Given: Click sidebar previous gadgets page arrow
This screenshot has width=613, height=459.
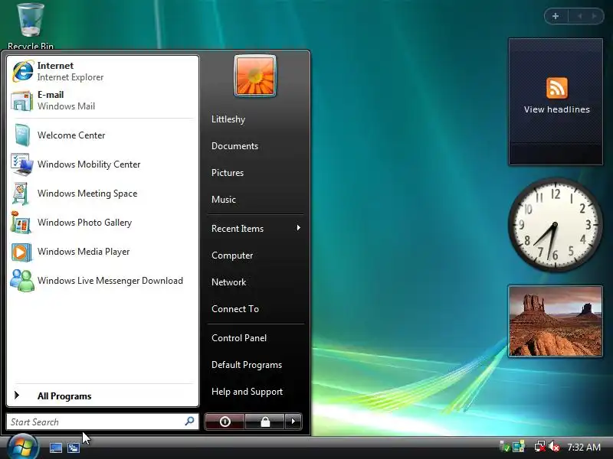Looking at the screenshot, I should click(580, 16).
